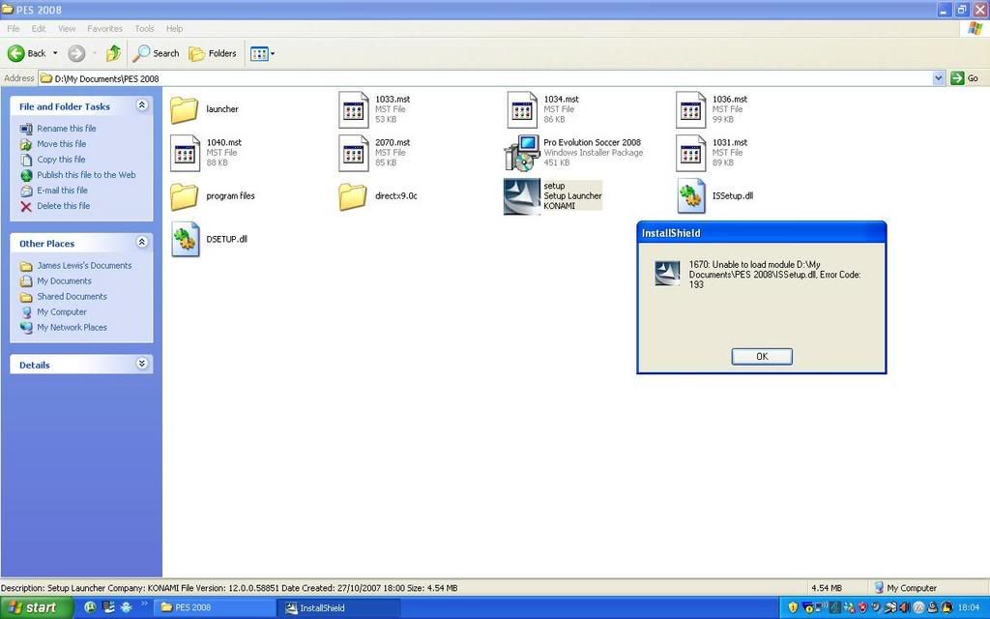Screen dimensions: 990x619
Task: Open the launcher folder
Action: tap(185, 109)
